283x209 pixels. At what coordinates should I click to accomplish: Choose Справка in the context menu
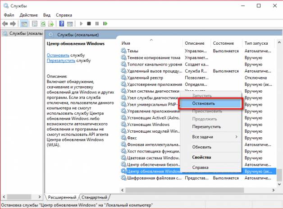point(210,167)
